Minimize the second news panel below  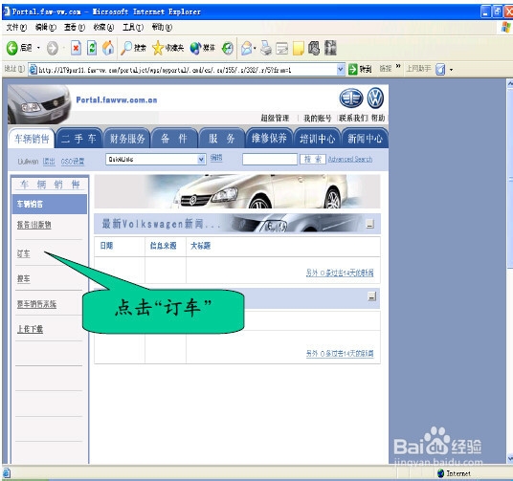click(x=371, y=296)
